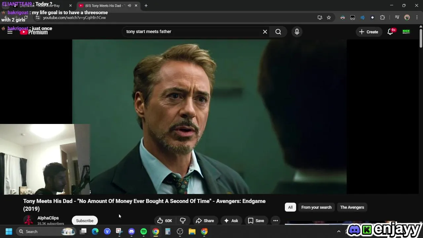This screenshot has width=423, height=238.
Task: Open the YouTube account avatar menu
Action: pyautogui.click(x=406, y=32)
